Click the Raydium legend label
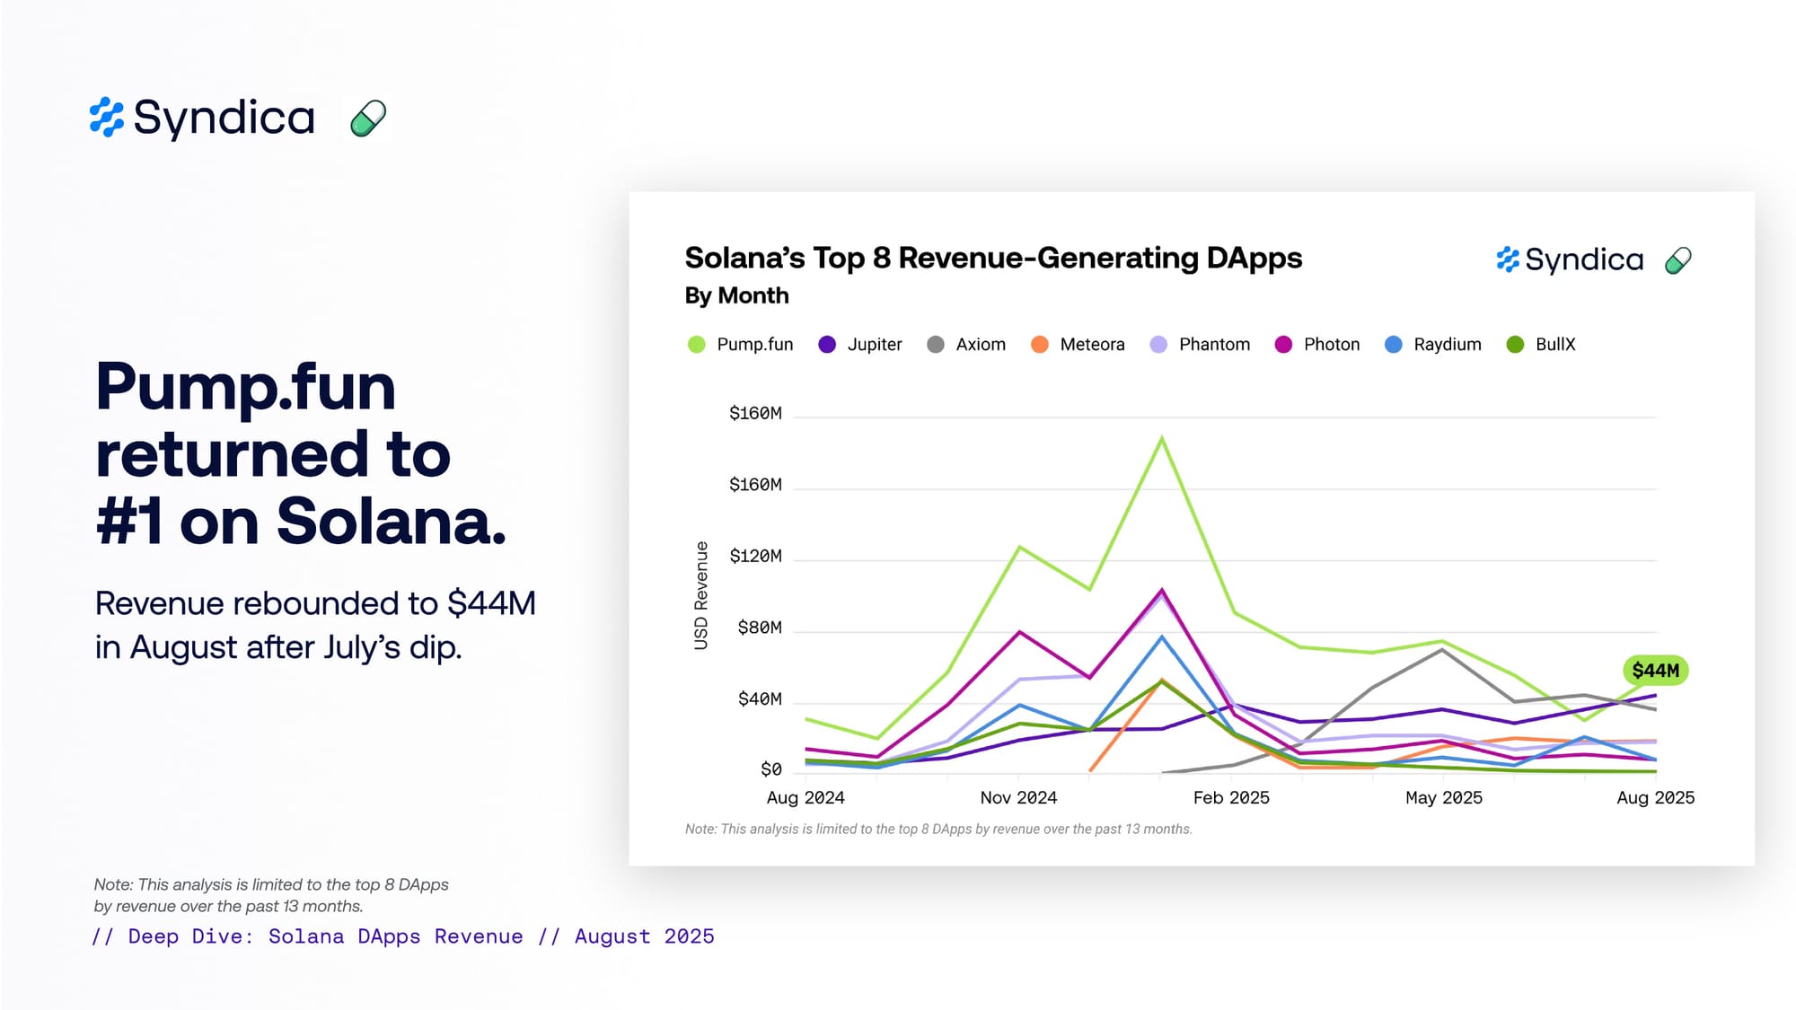Viewport: 1796px width, 1010px height. tap(1447, 345)
